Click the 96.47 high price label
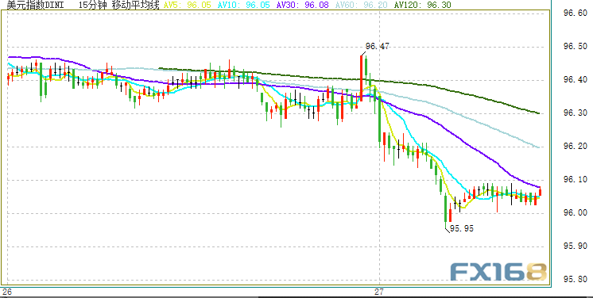This screenshot has width=593, height=298. tap(377, 47)
